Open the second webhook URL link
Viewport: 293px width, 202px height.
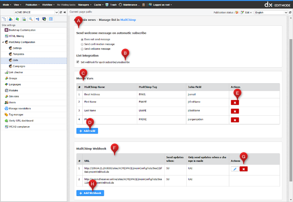click(x=123, y=181)
